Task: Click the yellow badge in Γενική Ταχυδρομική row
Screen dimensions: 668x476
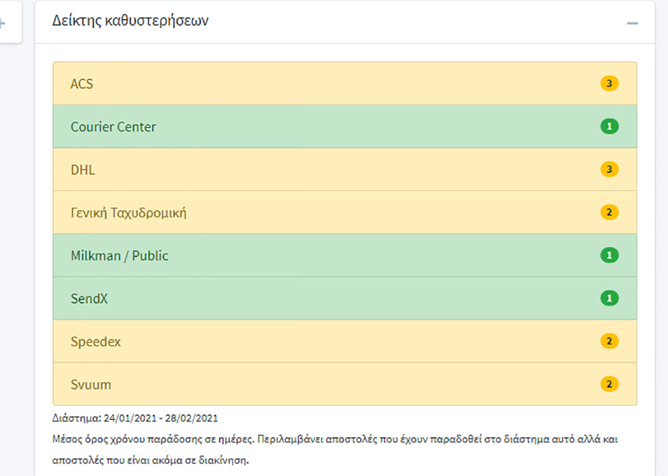Action: (609, 212)
